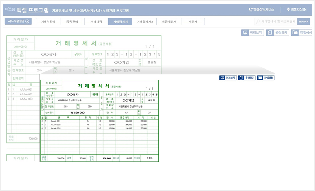This screenshot has width=315, height=191.
Task: Select the AAAA-003 item in the zoomed table
Action: point(64,128)
